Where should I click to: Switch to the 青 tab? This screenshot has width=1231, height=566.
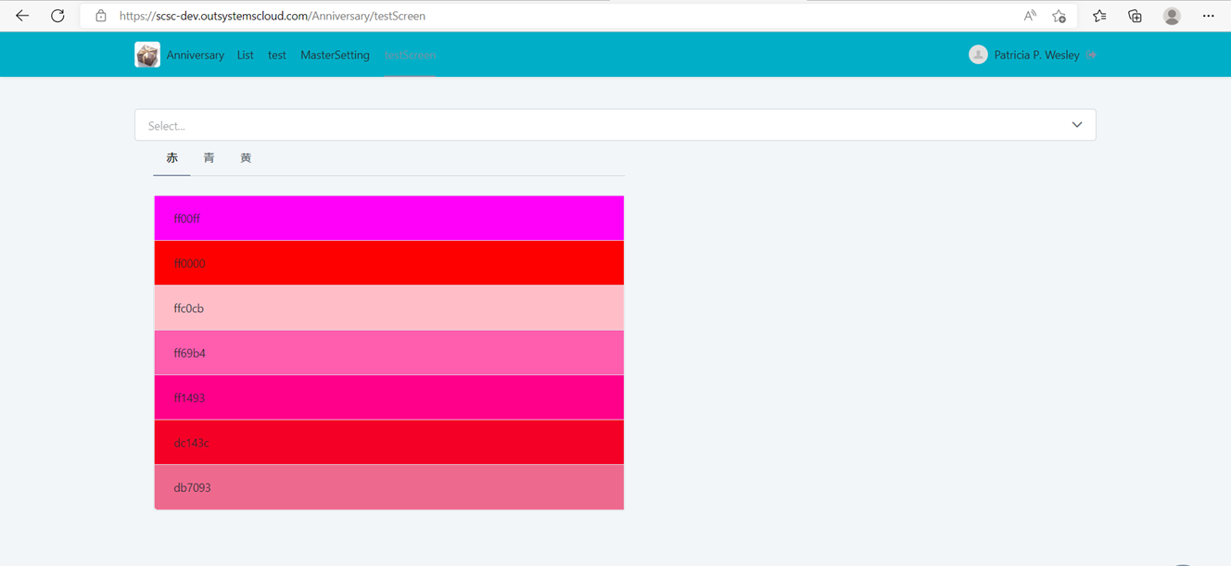(x=209, y=158)
